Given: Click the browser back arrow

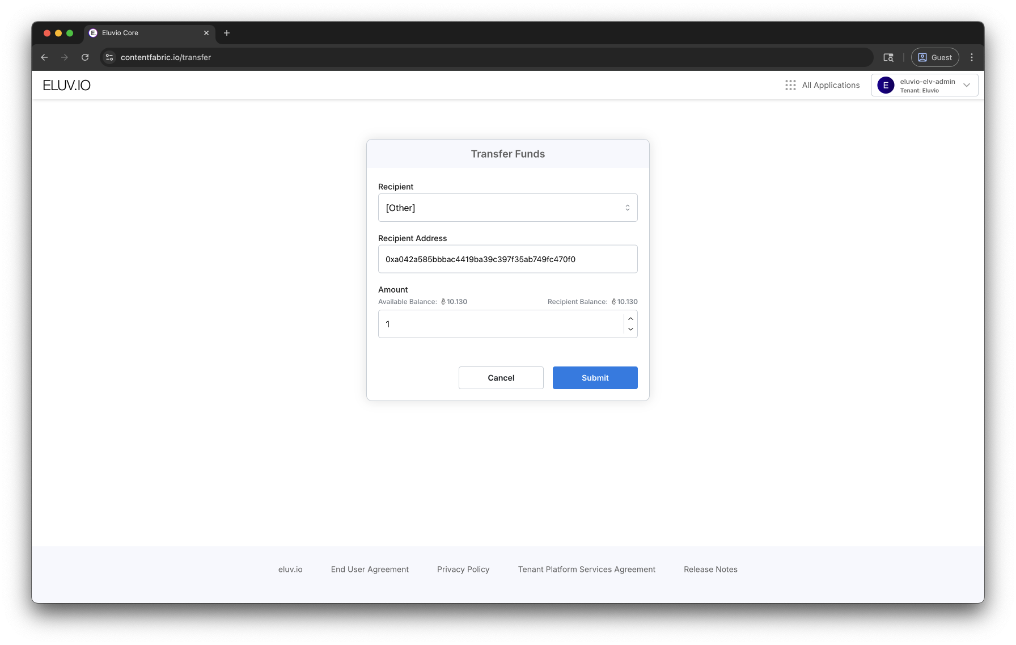Looking at the screenshot, I should click(44, 57).
